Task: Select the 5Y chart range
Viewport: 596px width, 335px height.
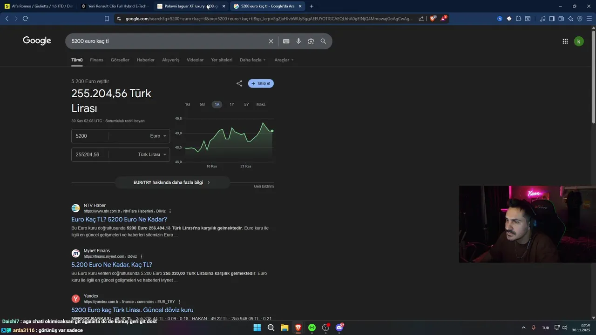Action: coord(246,104)
